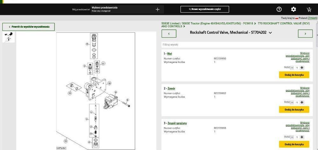
Task: Select the diagram thumbnail preview
Action: click(9, 37)
